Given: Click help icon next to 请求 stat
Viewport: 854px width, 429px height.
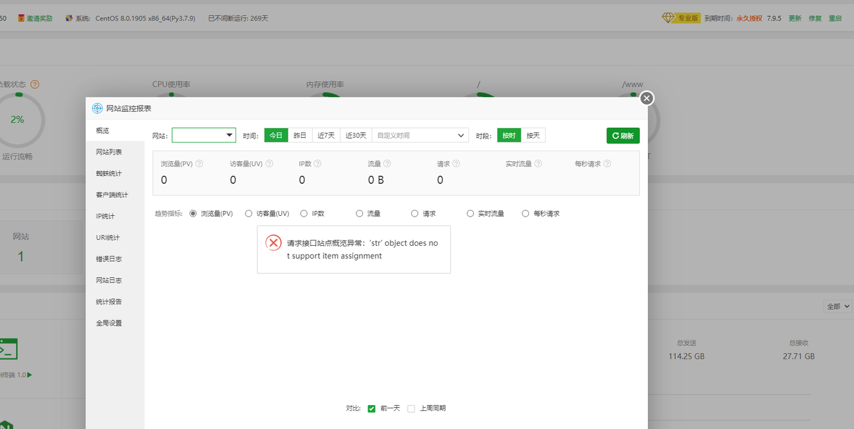Looking at the screenshot, I should click(x=456, y=163).
